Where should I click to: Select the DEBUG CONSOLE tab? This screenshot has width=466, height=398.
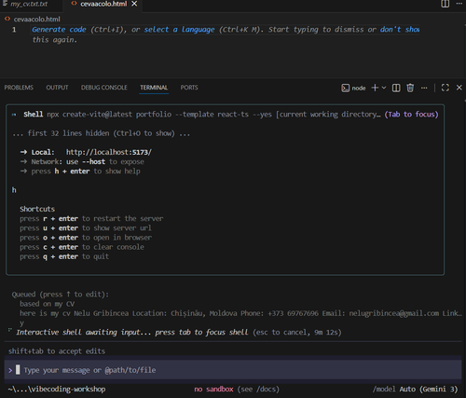104,88
